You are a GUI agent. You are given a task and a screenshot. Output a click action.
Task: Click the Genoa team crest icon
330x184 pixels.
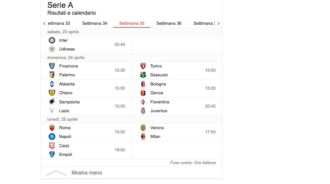pyautogui.click(x=143, y=93)
